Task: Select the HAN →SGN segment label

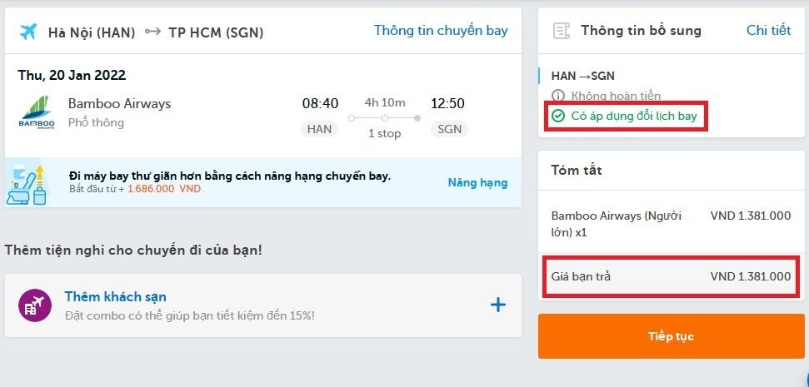Action: click(583, 76)
